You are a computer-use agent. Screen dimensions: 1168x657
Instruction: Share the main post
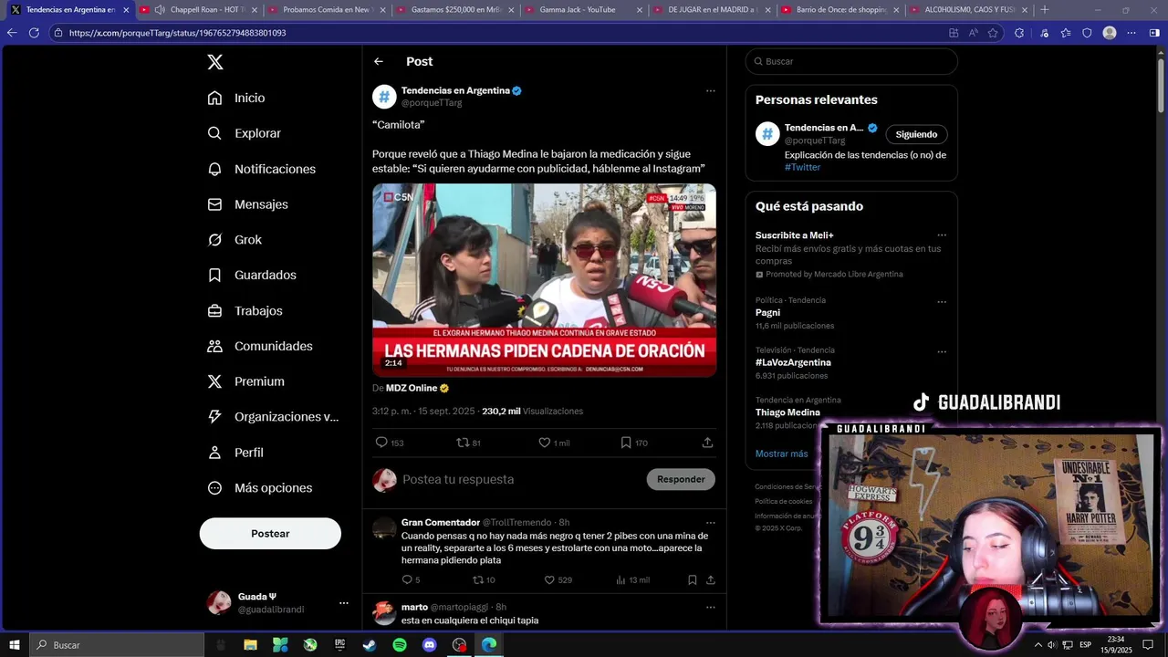[707, 443]
